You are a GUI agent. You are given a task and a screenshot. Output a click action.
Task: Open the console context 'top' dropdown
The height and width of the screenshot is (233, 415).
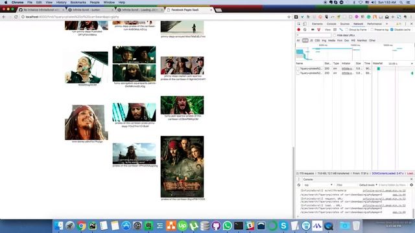click(318, 185)
